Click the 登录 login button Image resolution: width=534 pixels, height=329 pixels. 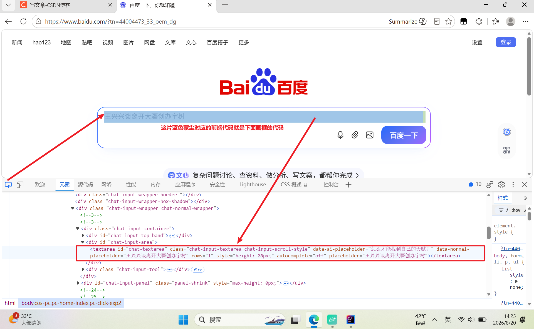tap(506, 42)
